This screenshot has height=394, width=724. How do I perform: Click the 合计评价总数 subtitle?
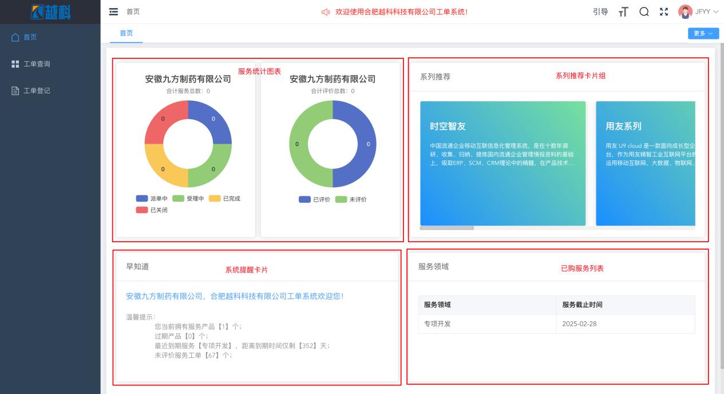(333, 91)
